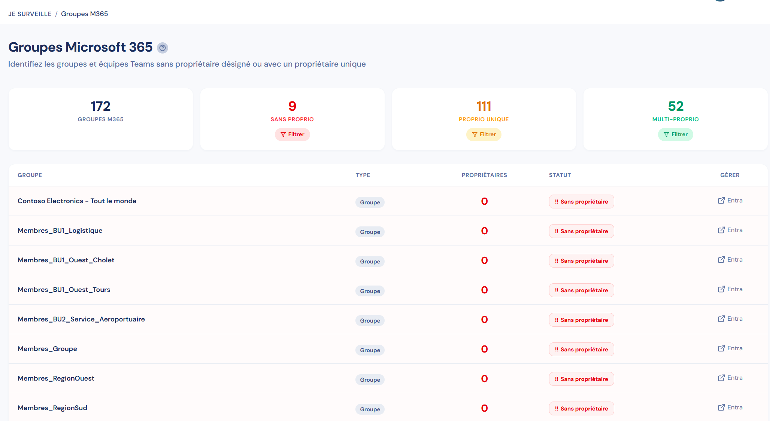Click owner count 0 for Membres_Groupe
Screen dimensions: 770x421
[484, 350]
